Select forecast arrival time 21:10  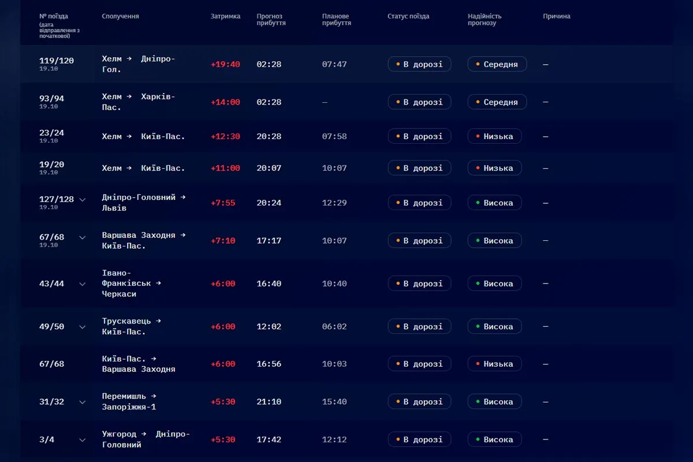269,402
